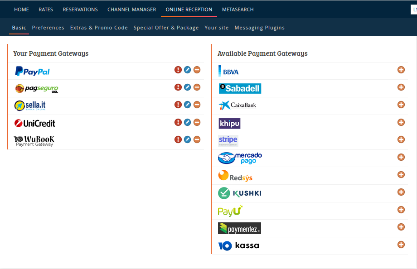Remove the PagSeguro gateway
This screenshot has width=417, height=269.
tap(197, 87)
